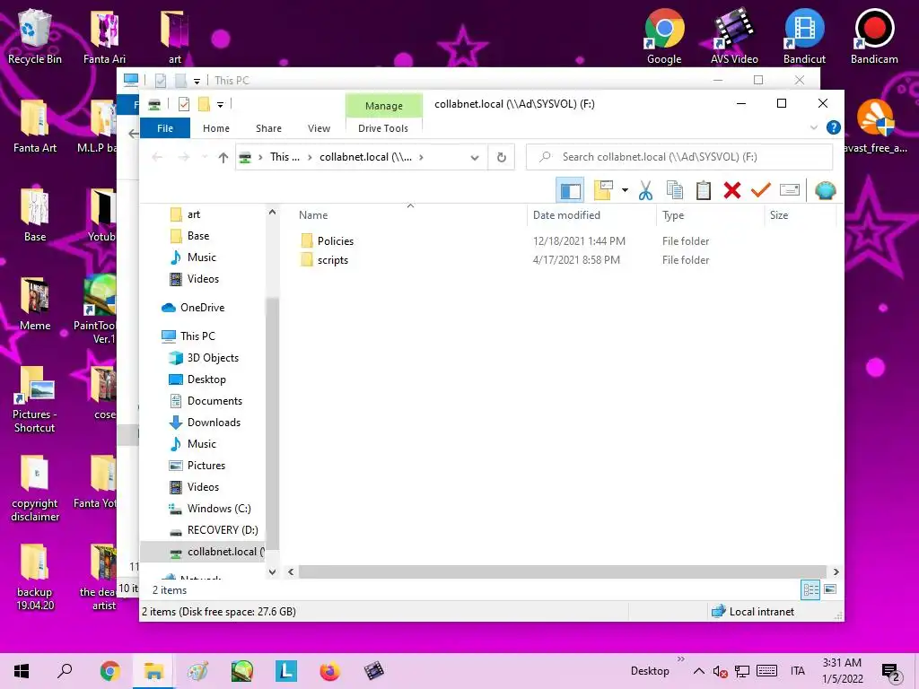The image size is (919, 689).
Task: Click the horizontal scrollbar in the file list
Action: [563, 571]
